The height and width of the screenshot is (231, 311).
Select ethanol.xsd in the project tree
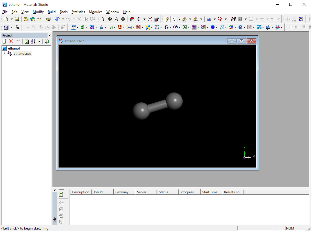pos(22,54)
